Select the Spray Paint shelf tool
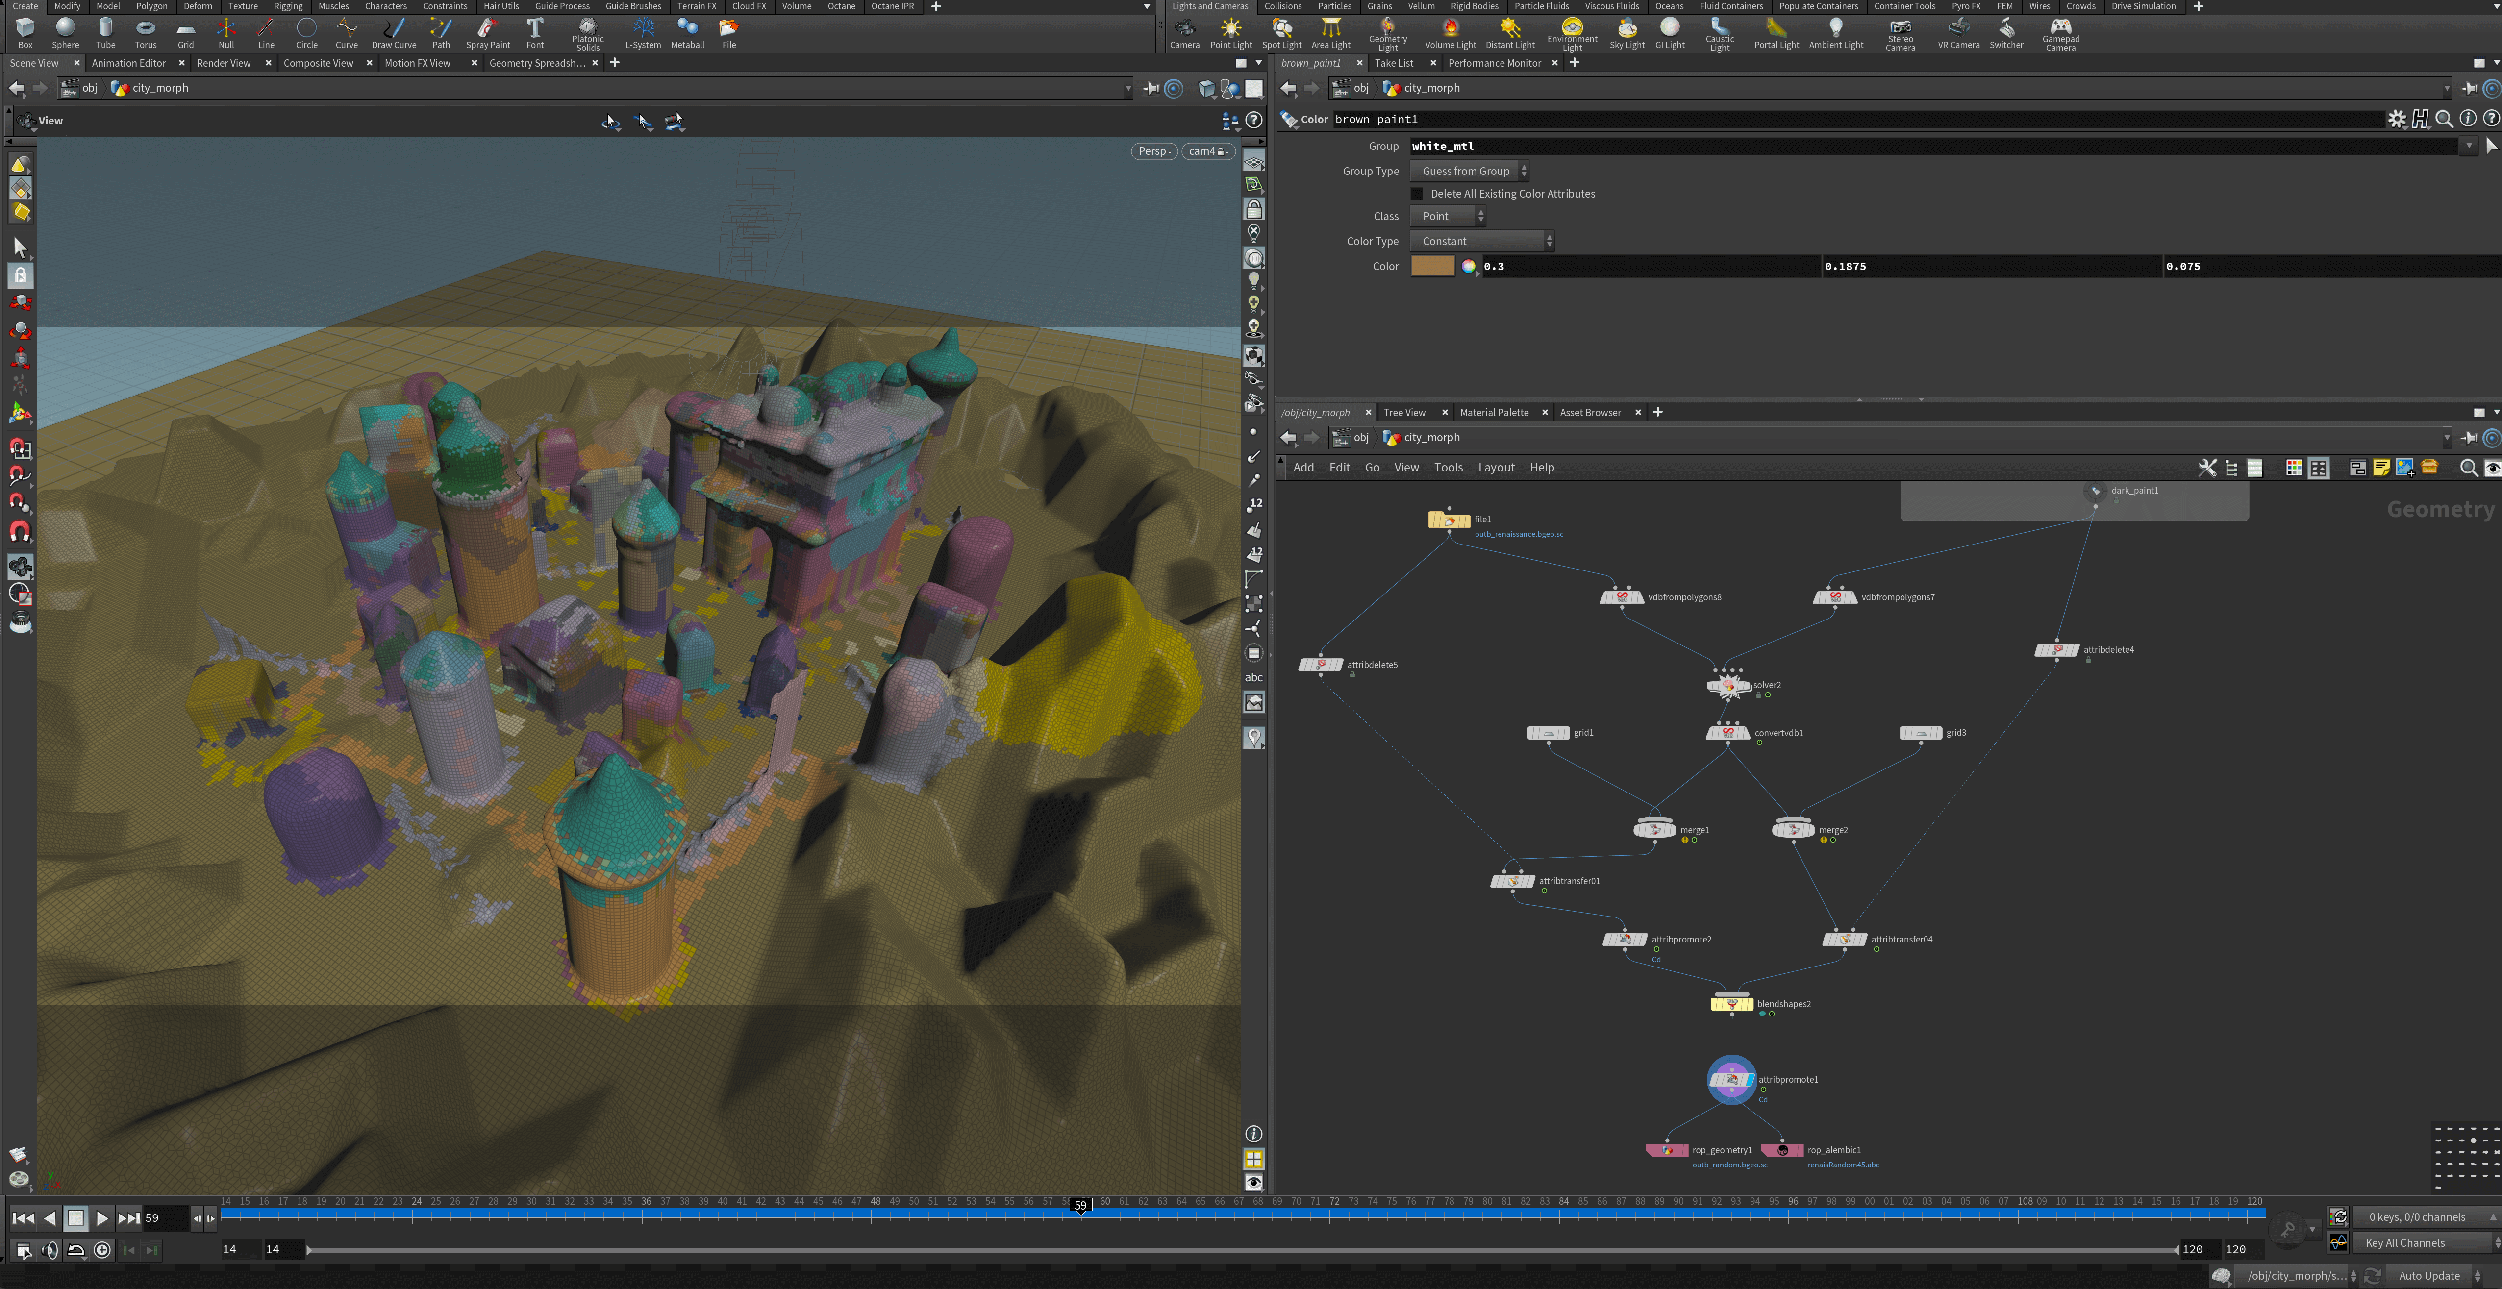2502x1289 pixels. (x=488, y=32)
